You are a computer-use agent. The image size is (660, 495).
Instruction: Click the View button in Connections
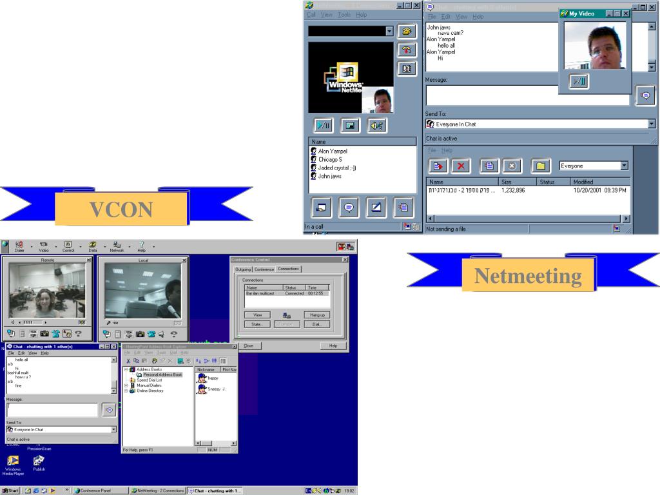(x=258, y=315)
